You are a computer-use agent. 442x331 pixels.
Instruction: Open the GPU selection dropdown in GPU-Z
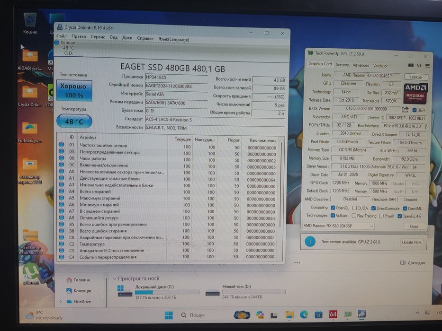tap(339, 226)
